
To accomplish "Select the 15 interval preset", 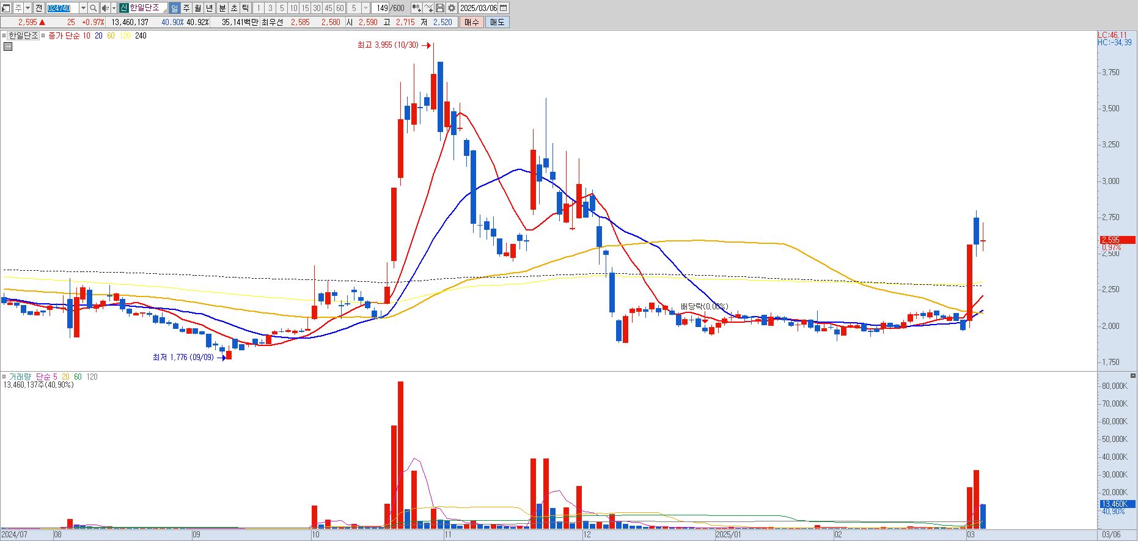I will click(x=305, y=8).
